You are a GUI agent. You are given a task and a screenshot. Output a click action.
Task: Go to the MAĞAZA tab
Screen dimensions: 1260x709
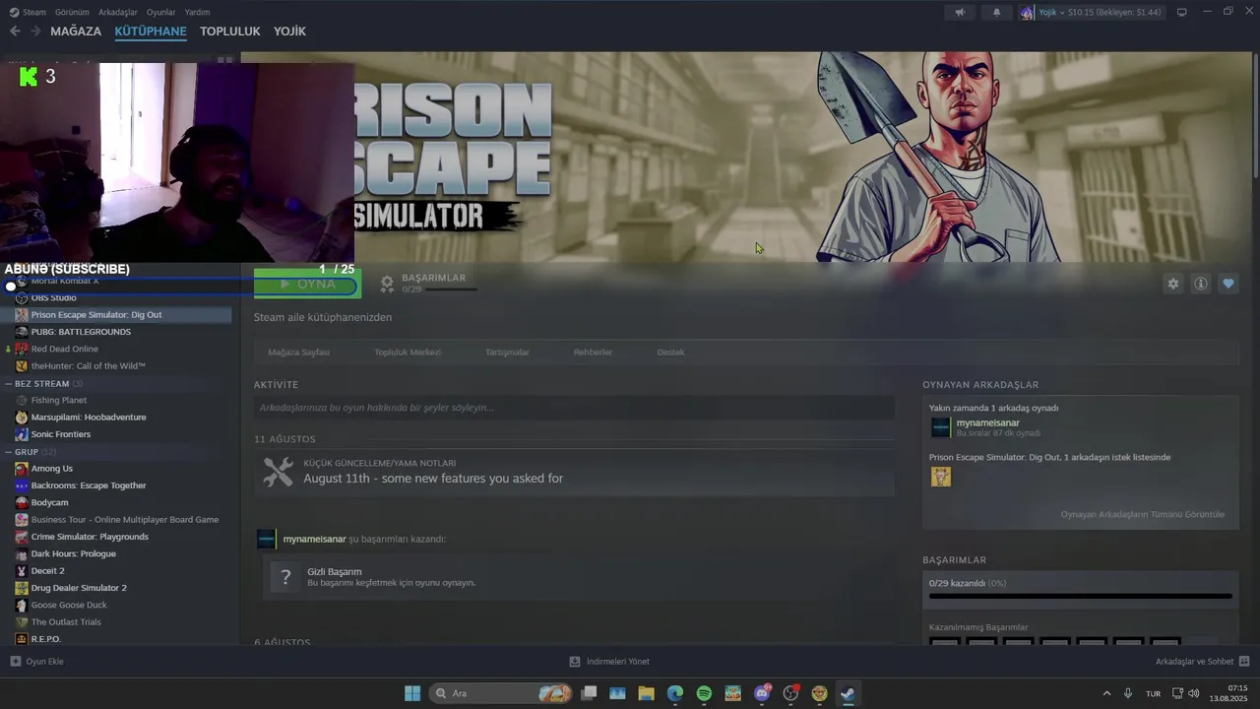click(76, 32)
